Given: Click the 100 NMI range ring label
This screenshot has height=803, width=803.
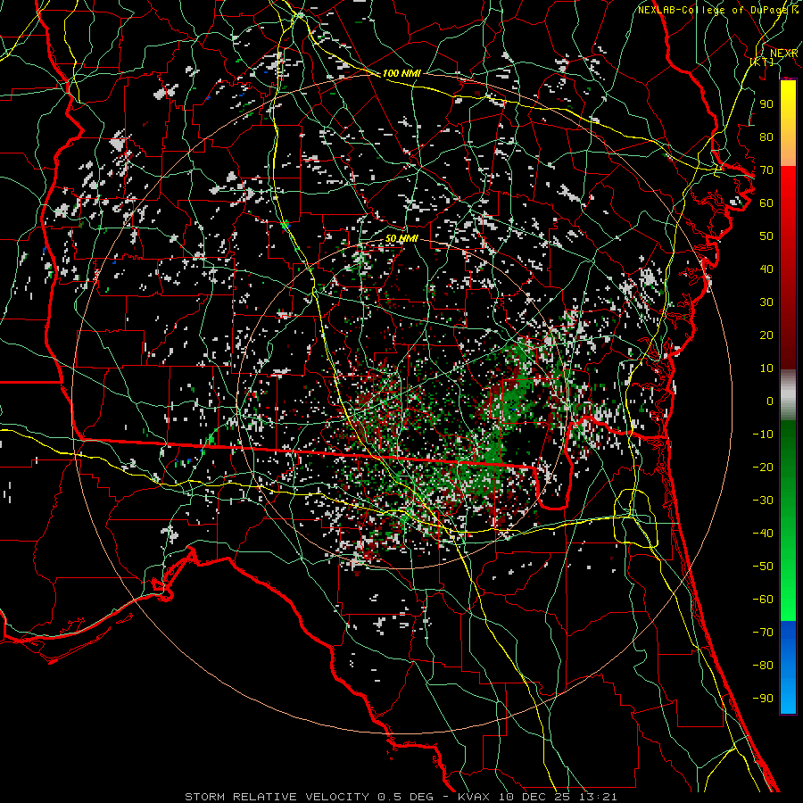Looking at the screenshot, I should (401, 73).
